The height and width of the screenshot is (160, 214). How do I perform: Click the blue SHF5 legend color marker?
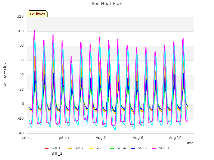pyautogui.click(x=133, y=148)
